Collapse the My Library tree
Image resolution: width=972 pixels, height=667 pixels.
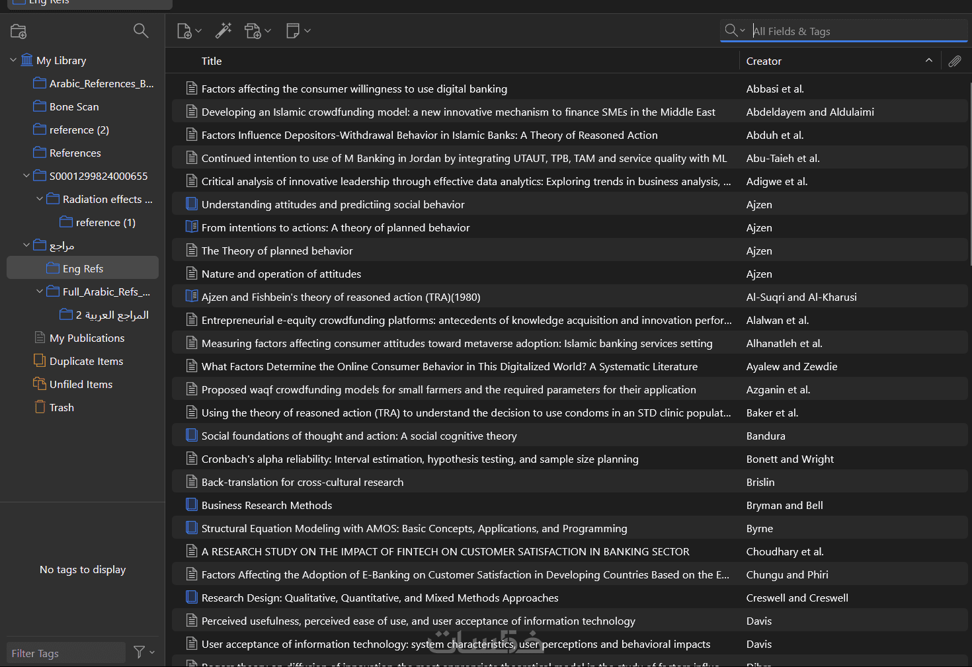click(x=13, y=60)
